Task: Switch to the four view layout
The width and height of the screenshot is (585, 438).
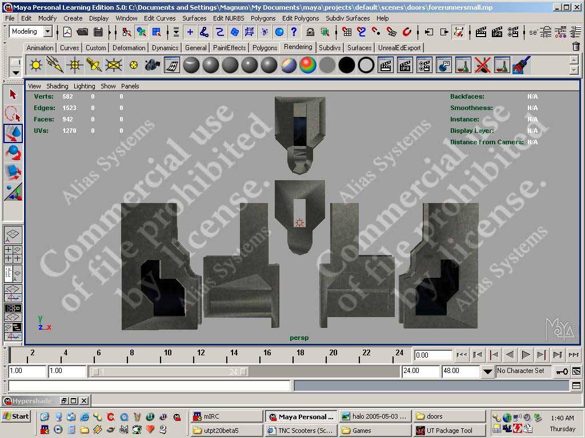Action: (13, 254)
